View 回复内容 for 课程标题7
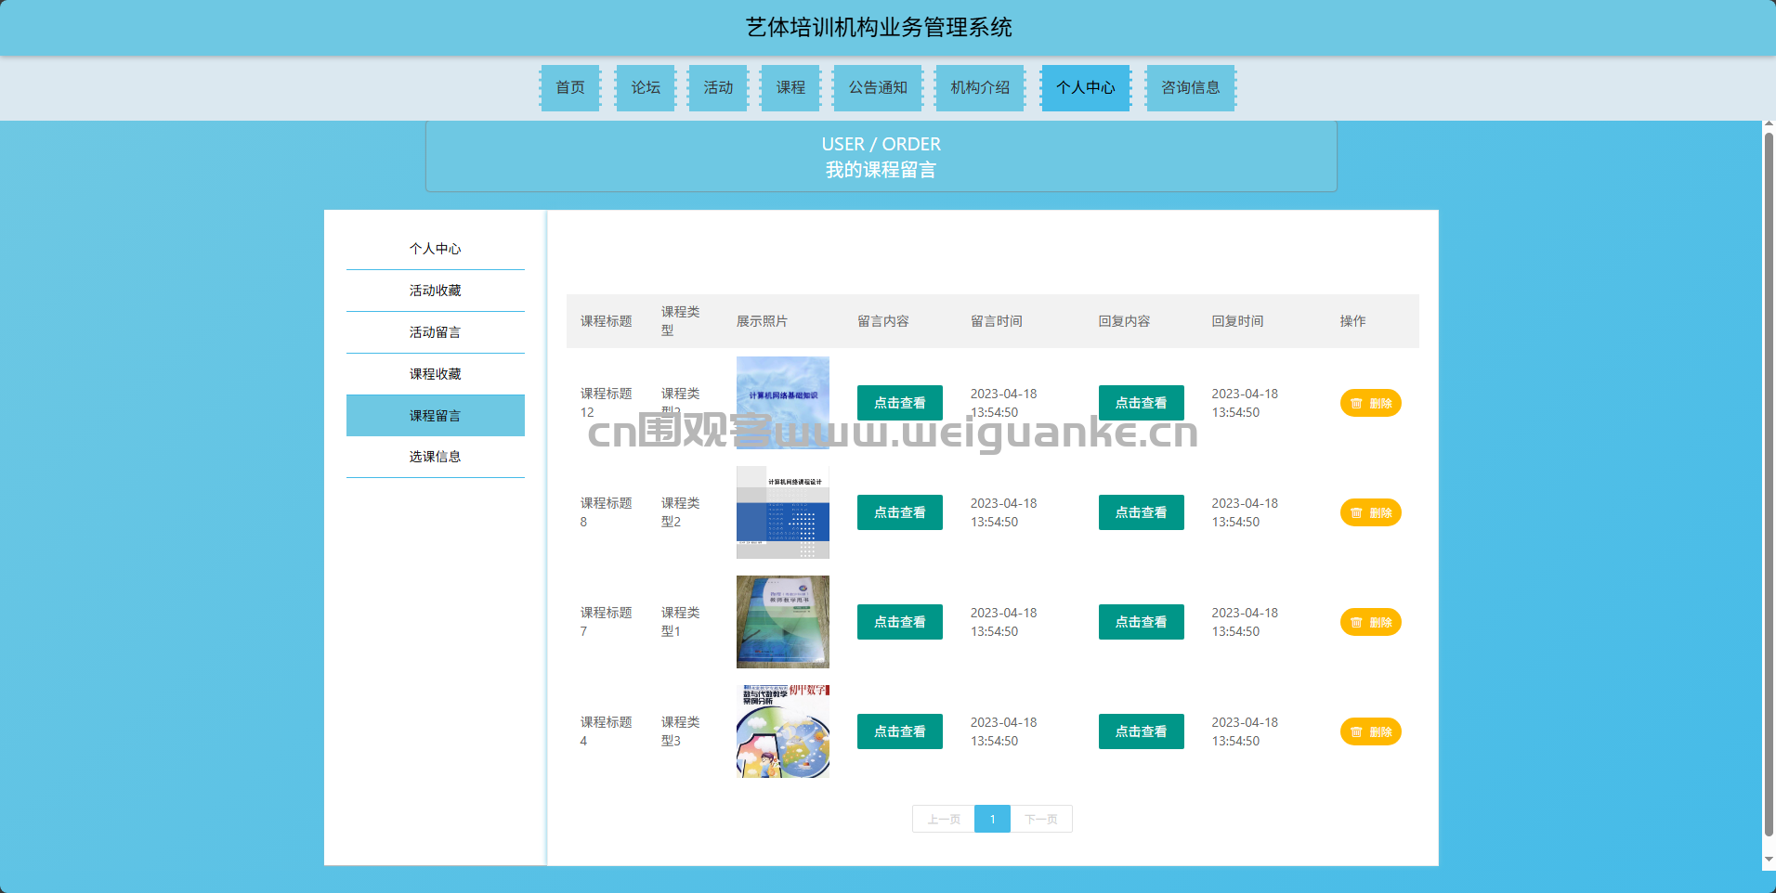 click(1142, 622)
